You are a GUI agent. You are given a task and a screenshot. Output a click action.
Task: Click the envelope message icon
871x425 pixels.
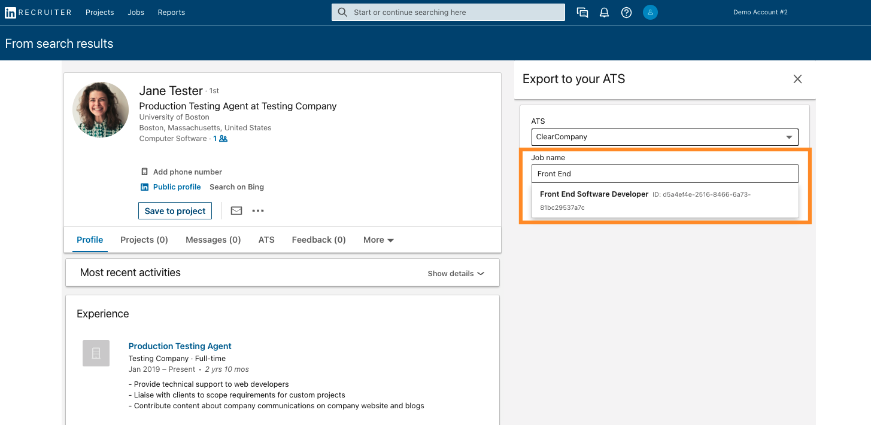click(236, 211)
